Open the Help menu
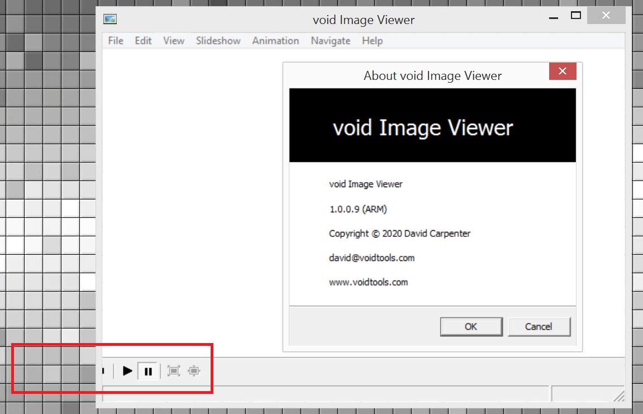Image resolution: width=643 pixels, height=414 pixels. 371,40
